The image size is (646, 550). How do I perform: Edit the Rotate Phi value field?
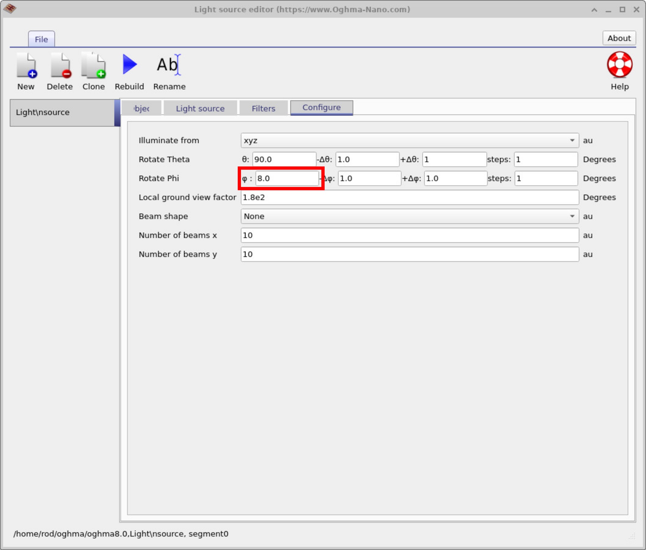pyautogui.click(x=286, y=178)
